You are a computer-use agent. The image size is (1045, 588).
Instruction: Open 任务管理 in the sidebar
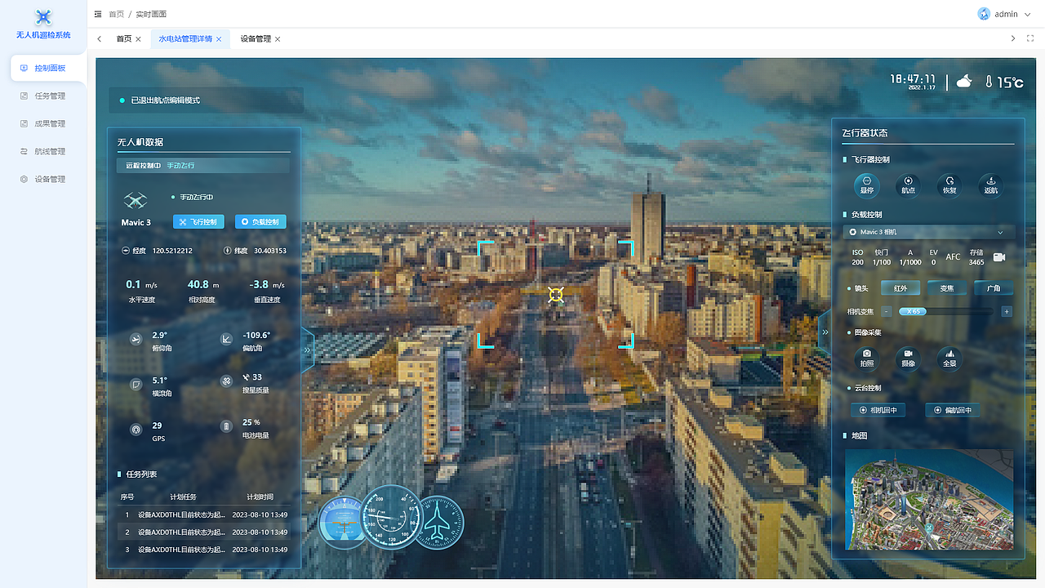tap(43, 96)
